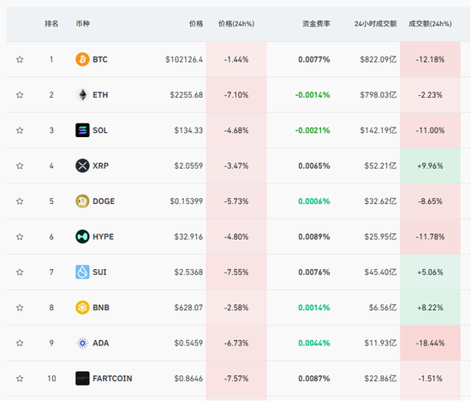
Task: Star the FARTCOIN row as favorite
Action: tap(20, 379)
